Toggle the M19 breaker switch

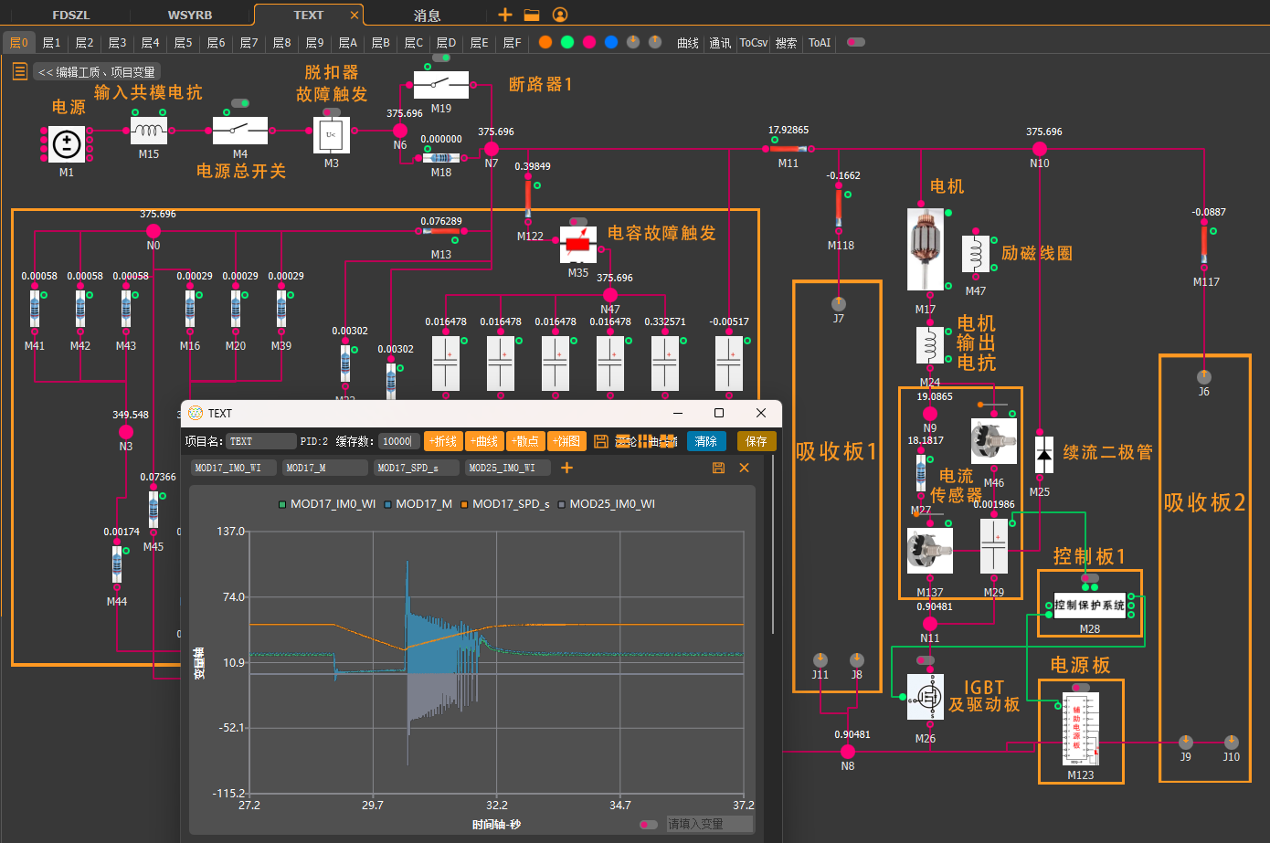[x=441, y=58]
